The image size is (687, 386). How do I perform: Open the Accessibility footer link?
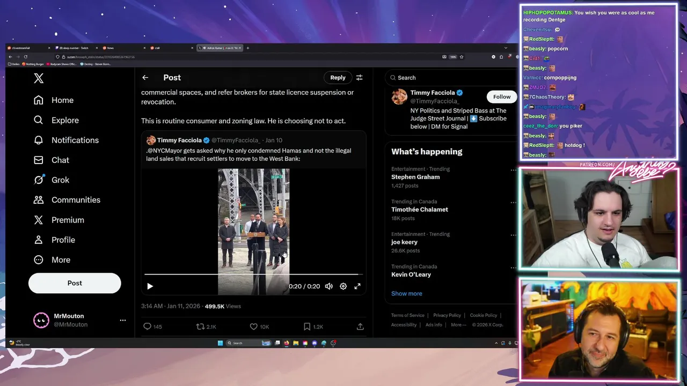(x=404, y=324)
